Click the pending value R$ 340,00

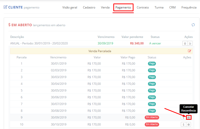point(137,43)
